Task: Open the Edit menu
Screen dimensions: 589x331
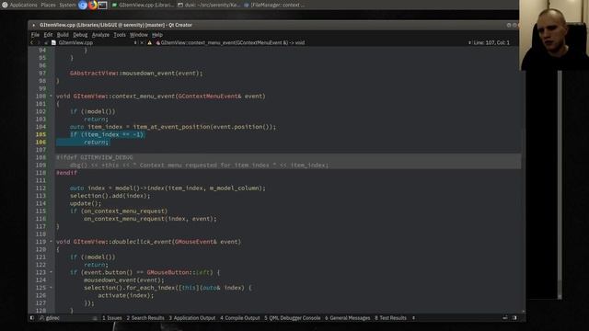Action: pyautogui.click(x=48, y=35)
